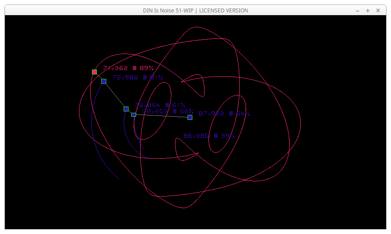The height and width of the screenshot is (234, 391).
Task: Click the label 86.380 @ 39%
Action: 209,136
